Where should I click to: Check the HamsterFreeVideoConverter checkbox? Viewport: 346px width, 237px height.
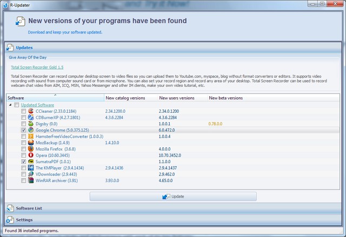(23, 137)
